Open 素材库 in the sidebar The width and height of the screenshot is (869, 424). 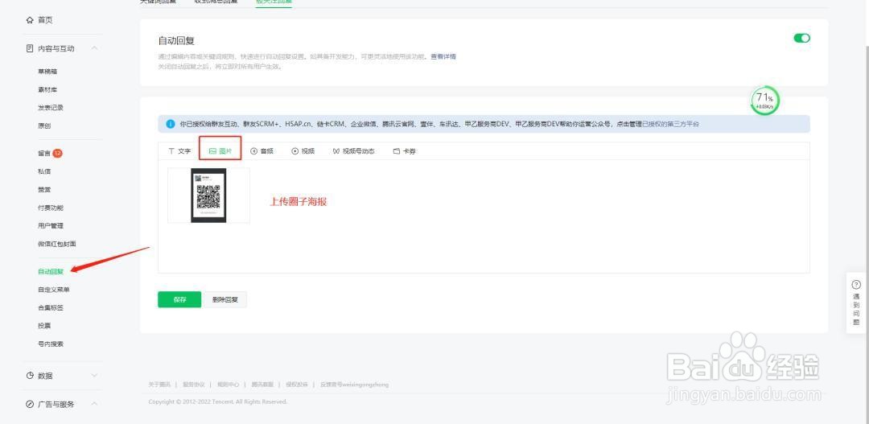point(47,89)
